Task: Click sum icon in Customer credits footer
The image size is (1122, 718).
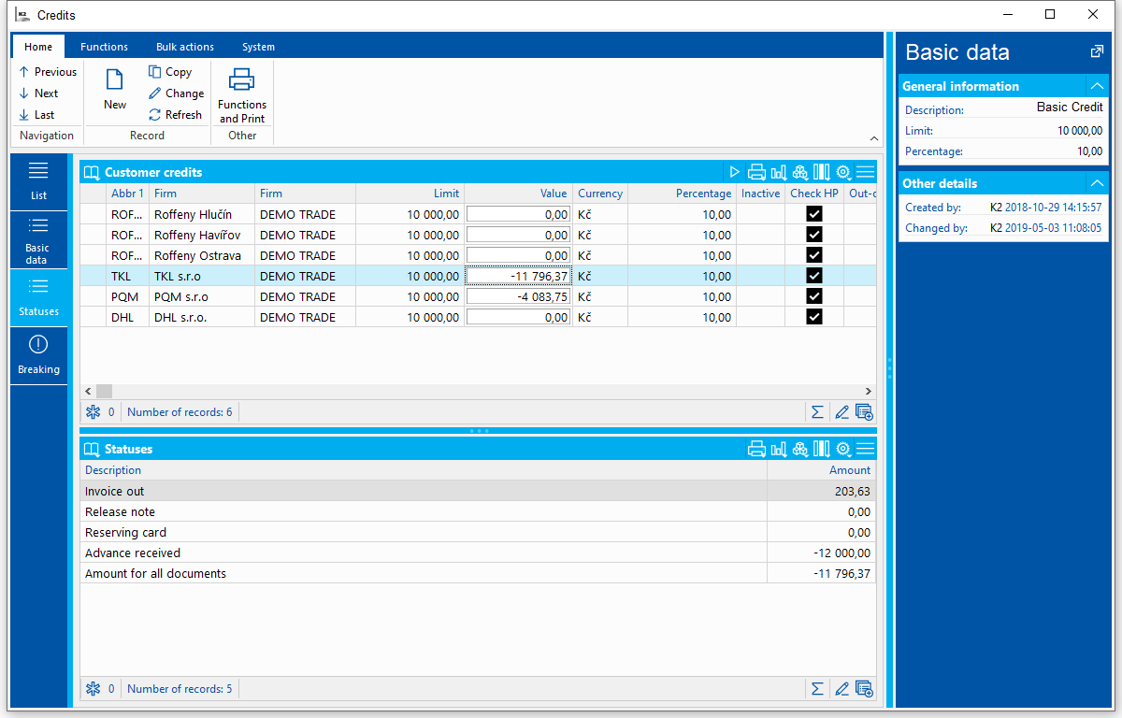Action: (x=817, y=411)
